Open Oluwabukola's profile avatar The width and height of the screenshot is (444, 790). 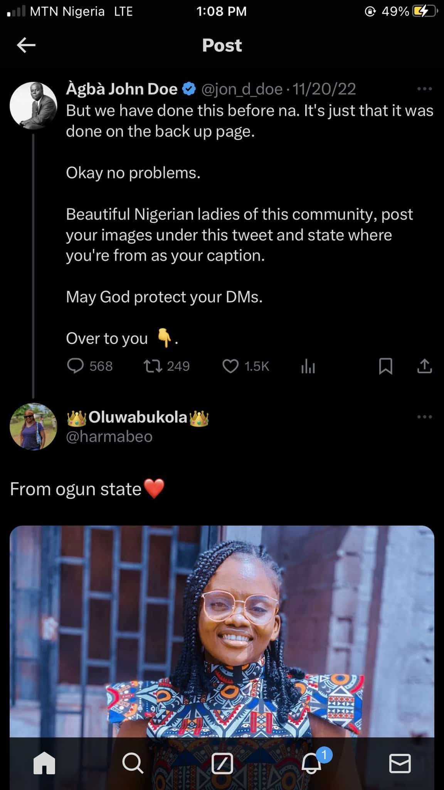[33, 426]
